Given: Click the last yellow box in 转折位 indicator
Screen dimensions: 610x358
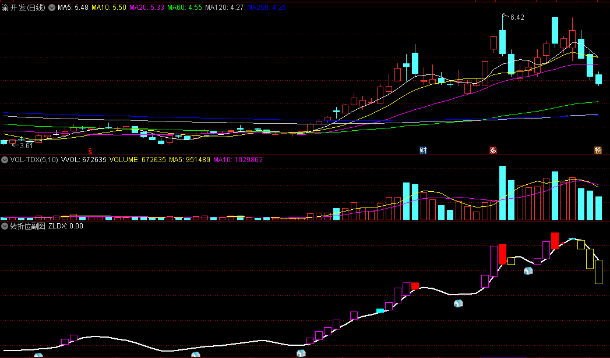Looking at the screenshot, I should pyautogui.click(x=598, y=272).
